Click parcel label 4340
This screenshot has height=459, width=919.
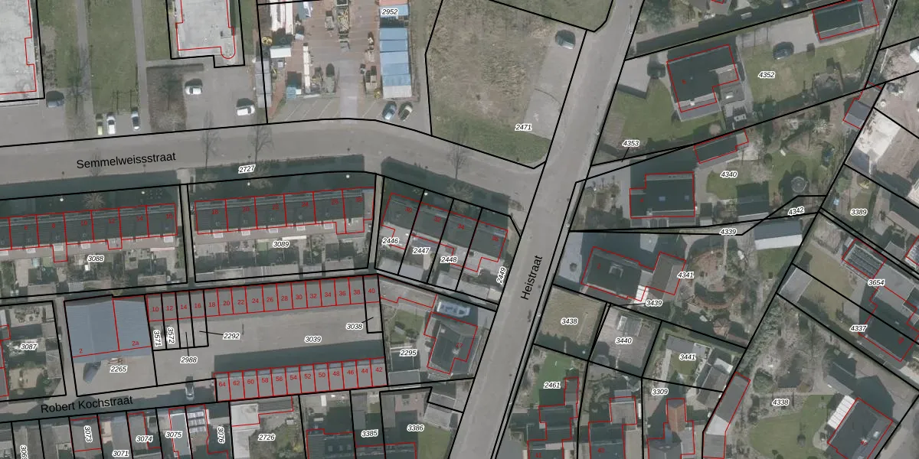(x=728, y=174)
